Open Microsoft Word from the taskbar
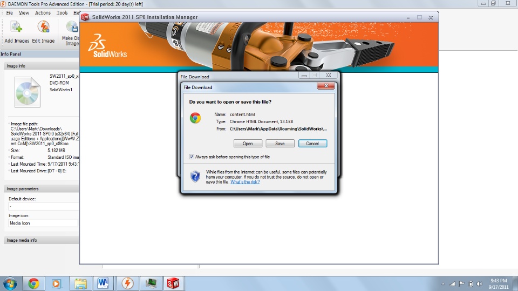Image resolution: width=518 pixels, height=291 pixels. pos(104,283)
